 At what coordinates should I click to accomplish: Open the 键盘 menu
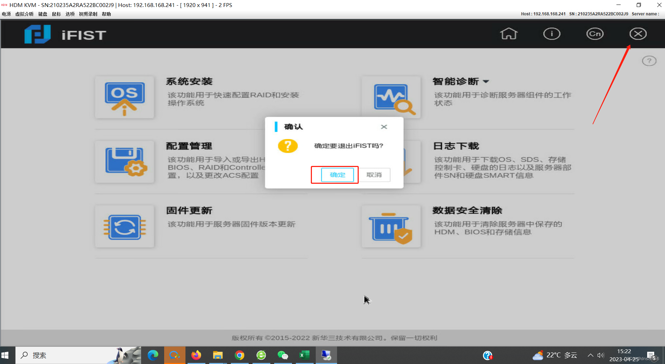(x=43, y=14)
